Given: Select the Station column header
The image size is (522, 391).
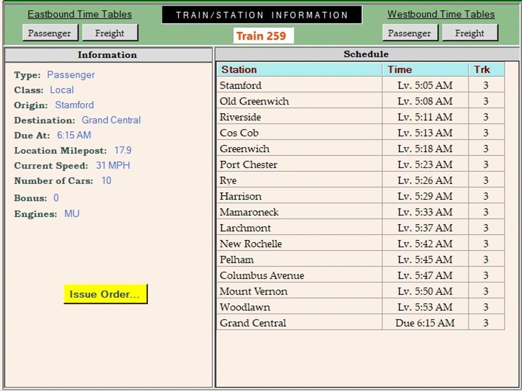Looking at the screenshot, I should [300, 69].
